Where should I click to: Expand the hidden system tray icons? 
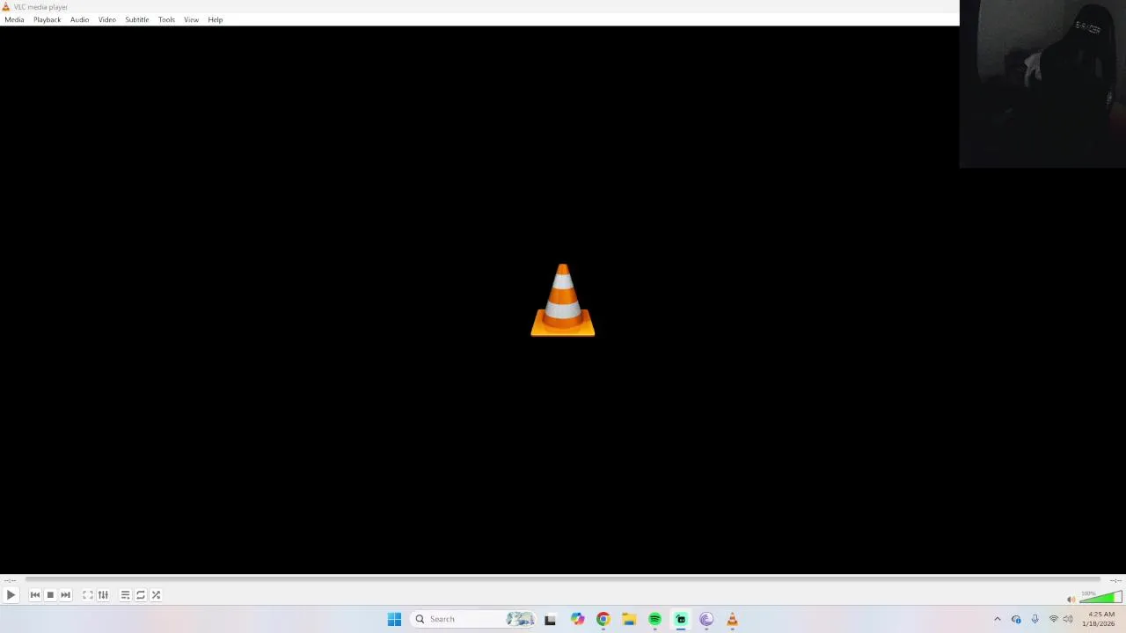coord(997,619)
